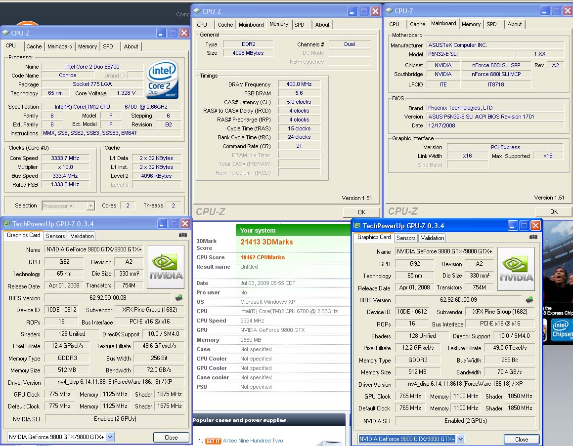The image size is (573, 446).
Task: Click the camera screenshot icon in left GPU-Z window
Action: [x=183, y=235]
